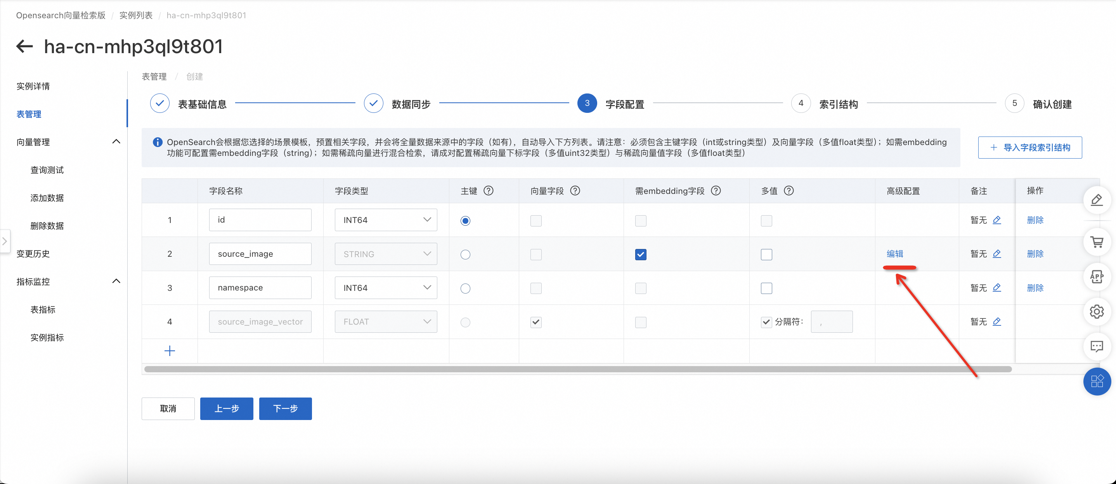
Task: Click the source_image field name input
Action: pos(260,254)
